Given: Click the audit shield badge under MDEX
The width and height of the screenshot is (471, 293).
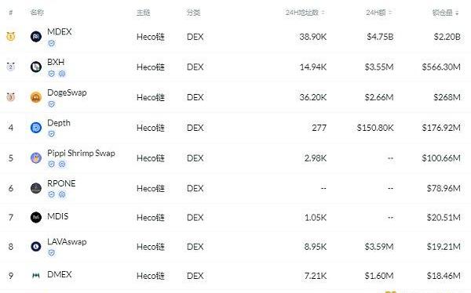Looking at the screenshot, I should (52, 44).
